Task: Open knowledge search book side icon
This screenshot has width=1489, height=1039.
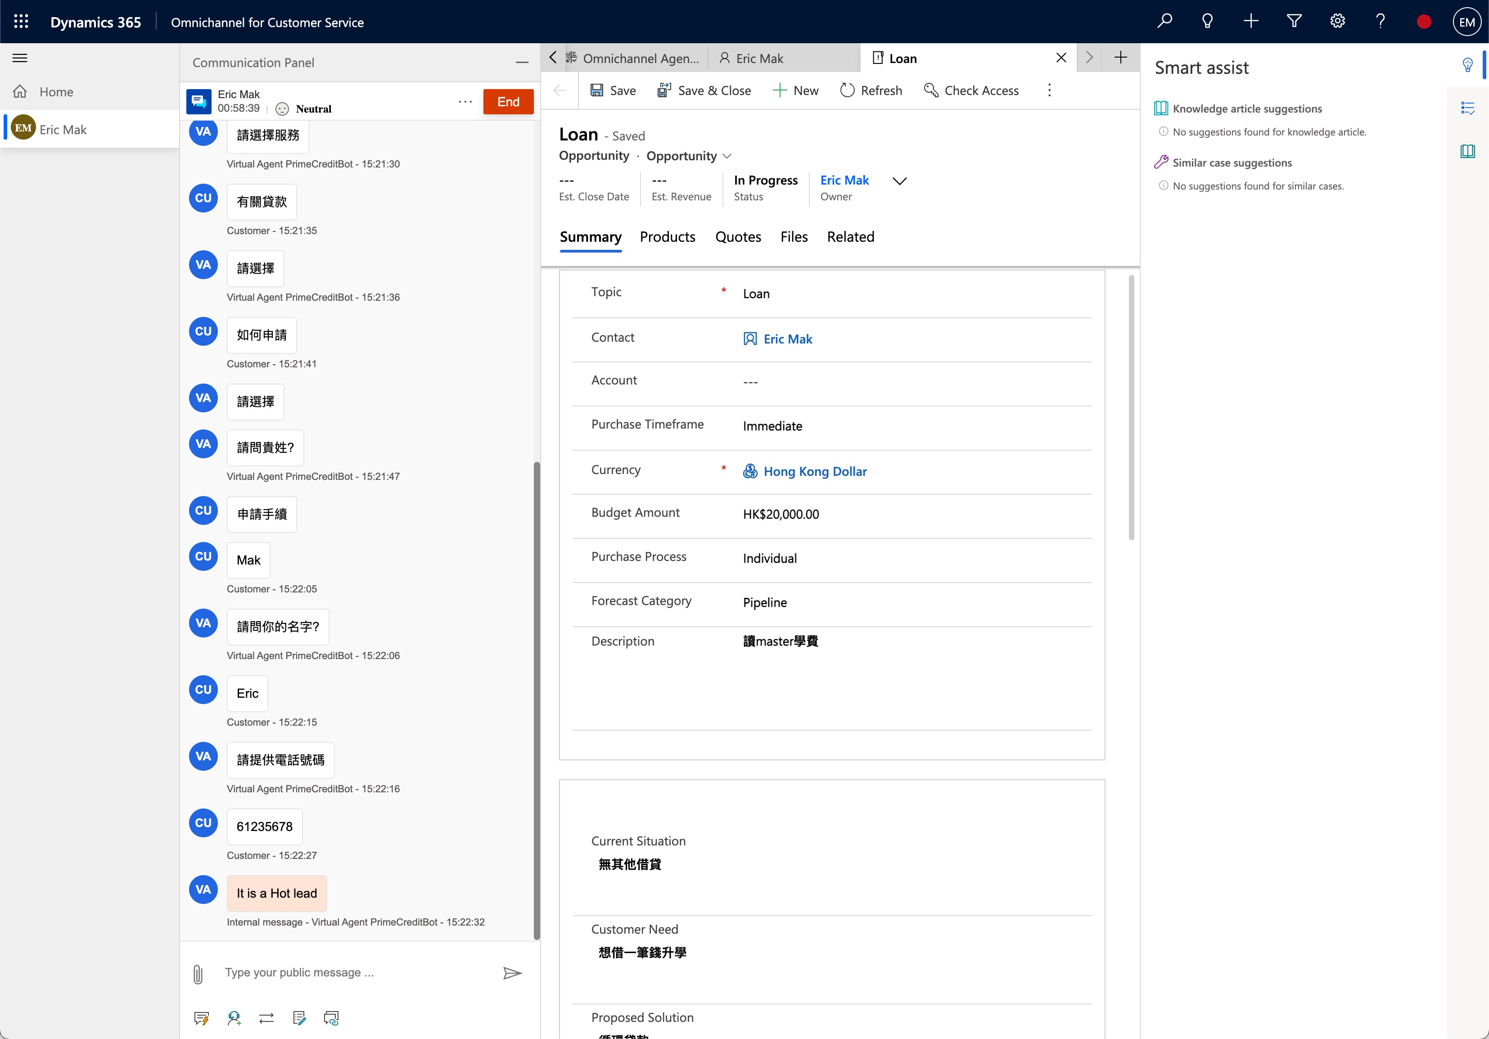Action: pos(1467,152)
